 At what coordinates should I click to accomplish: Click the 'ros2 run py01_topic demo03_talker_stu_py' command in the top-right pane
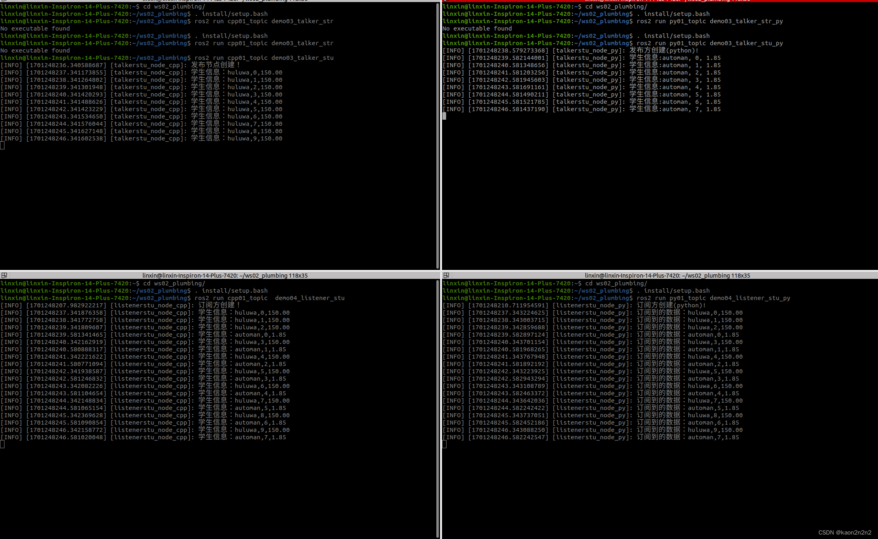point(710,43)
